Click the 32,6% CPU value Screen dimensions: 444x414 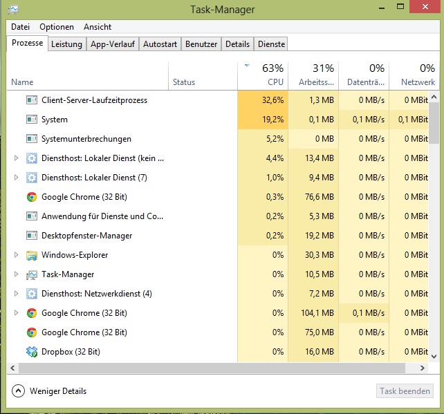(272, 100)
